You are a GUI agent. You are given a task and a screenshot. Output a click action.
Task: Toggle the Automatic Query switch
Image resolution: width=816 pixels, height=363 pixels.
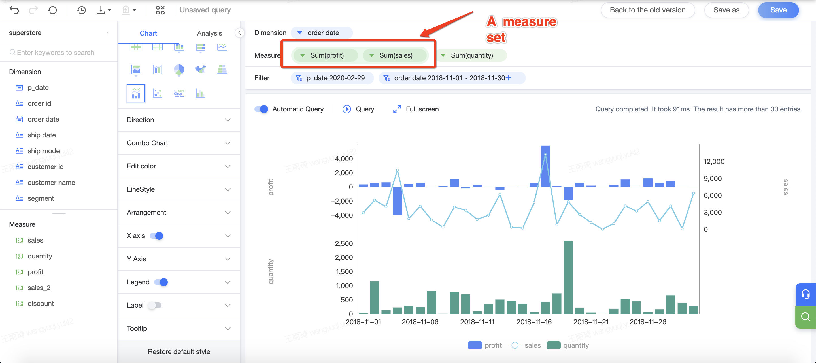[261, 109]
